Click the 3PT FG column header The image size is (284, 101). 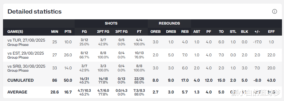point(121,32)
